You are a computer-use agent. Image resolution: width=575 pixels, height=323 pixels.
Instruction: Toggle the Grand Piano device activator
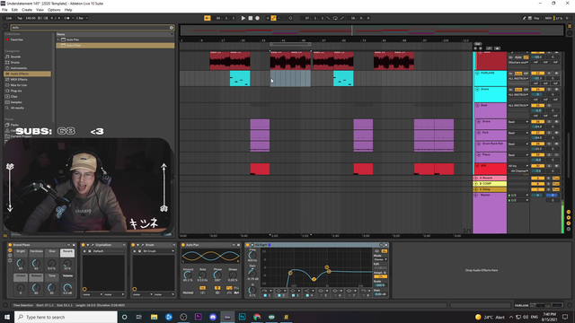click(x=10, y=245)
